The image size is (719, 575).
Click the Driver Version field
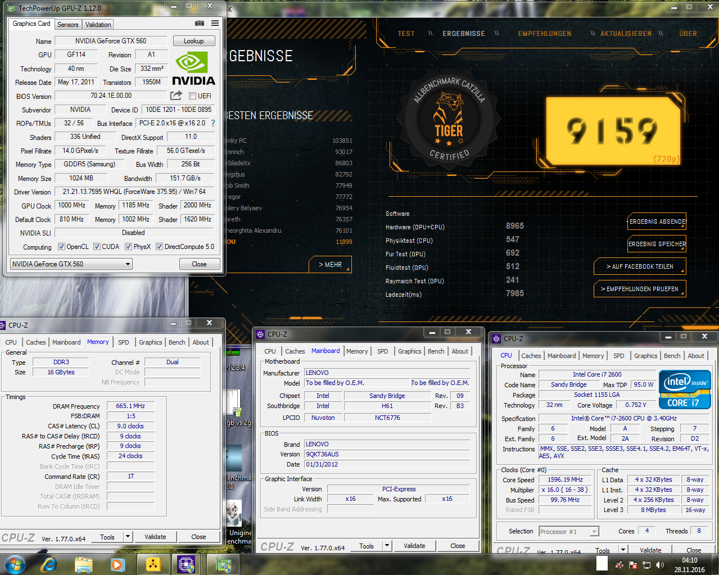[134, 192]
